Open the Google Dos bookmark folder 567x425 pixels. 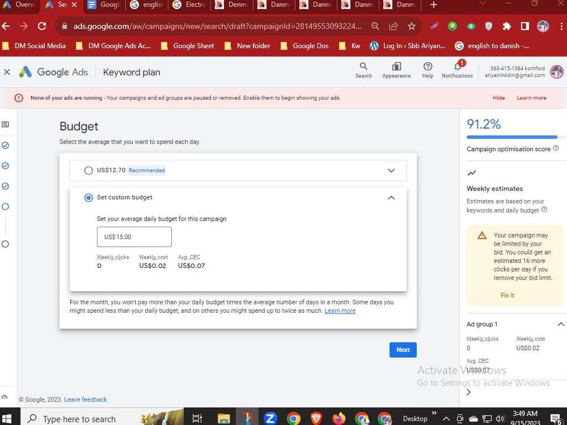[305, 46]
